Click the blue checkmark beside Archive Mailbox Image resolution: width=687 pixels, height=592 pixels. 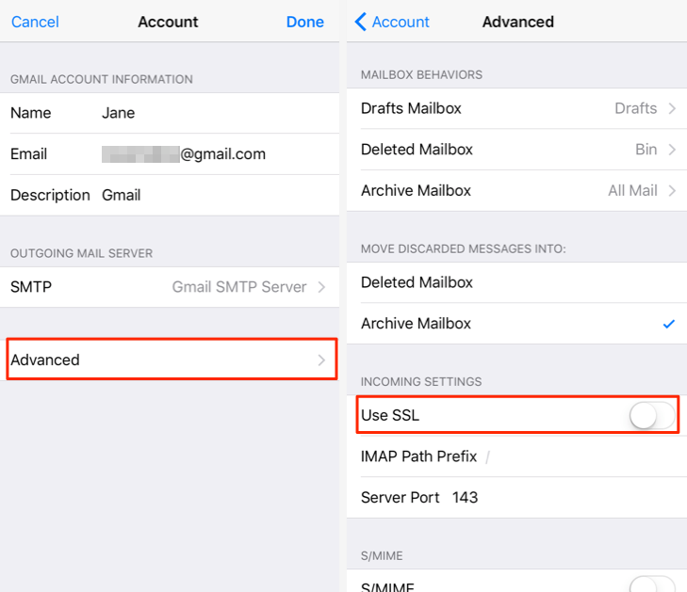(668, 324)
